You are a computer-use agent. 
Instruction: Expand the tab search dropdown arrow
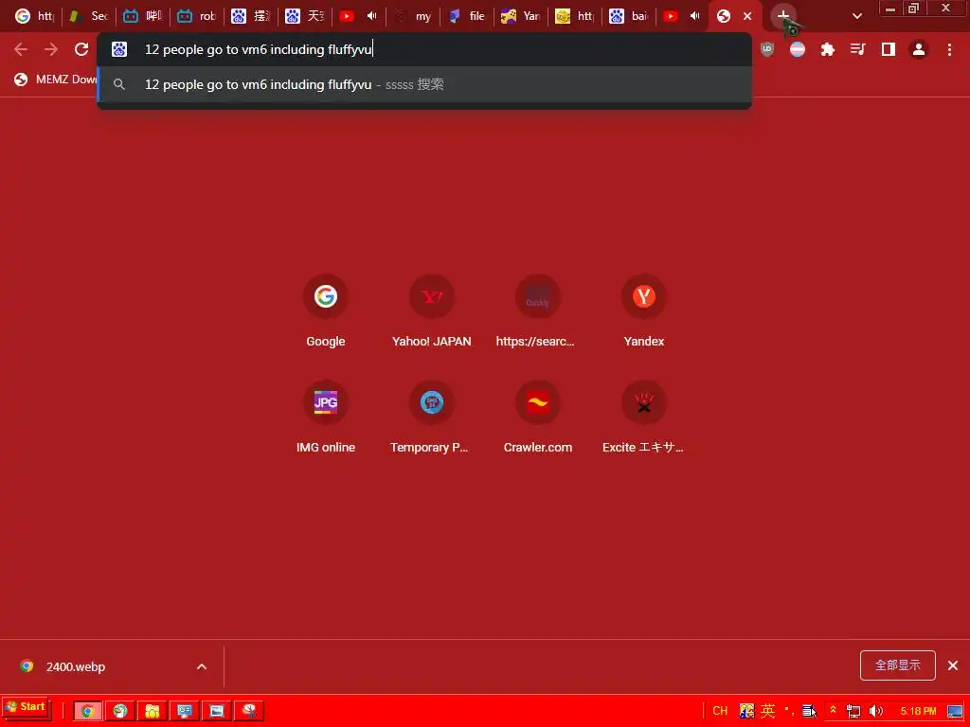point(856,16)
